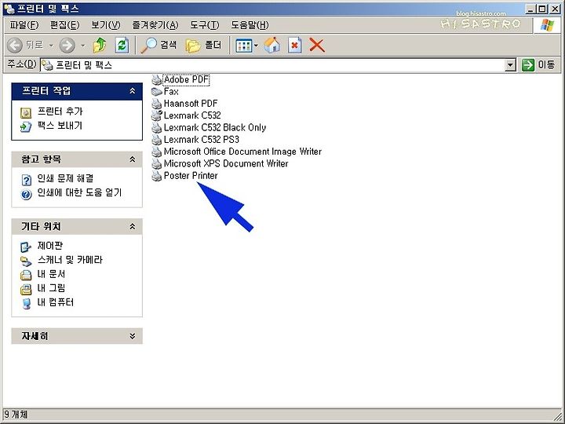Select Microsoft Office Document Image Writer icon
565x424 pixels.
tap(157, 152)
